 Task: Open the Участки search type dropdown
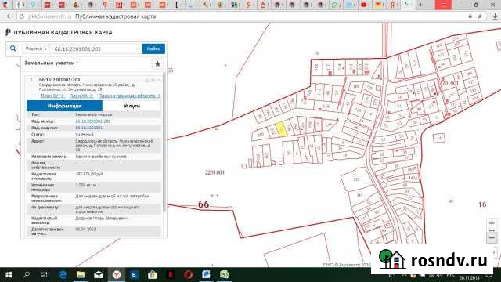36,49
